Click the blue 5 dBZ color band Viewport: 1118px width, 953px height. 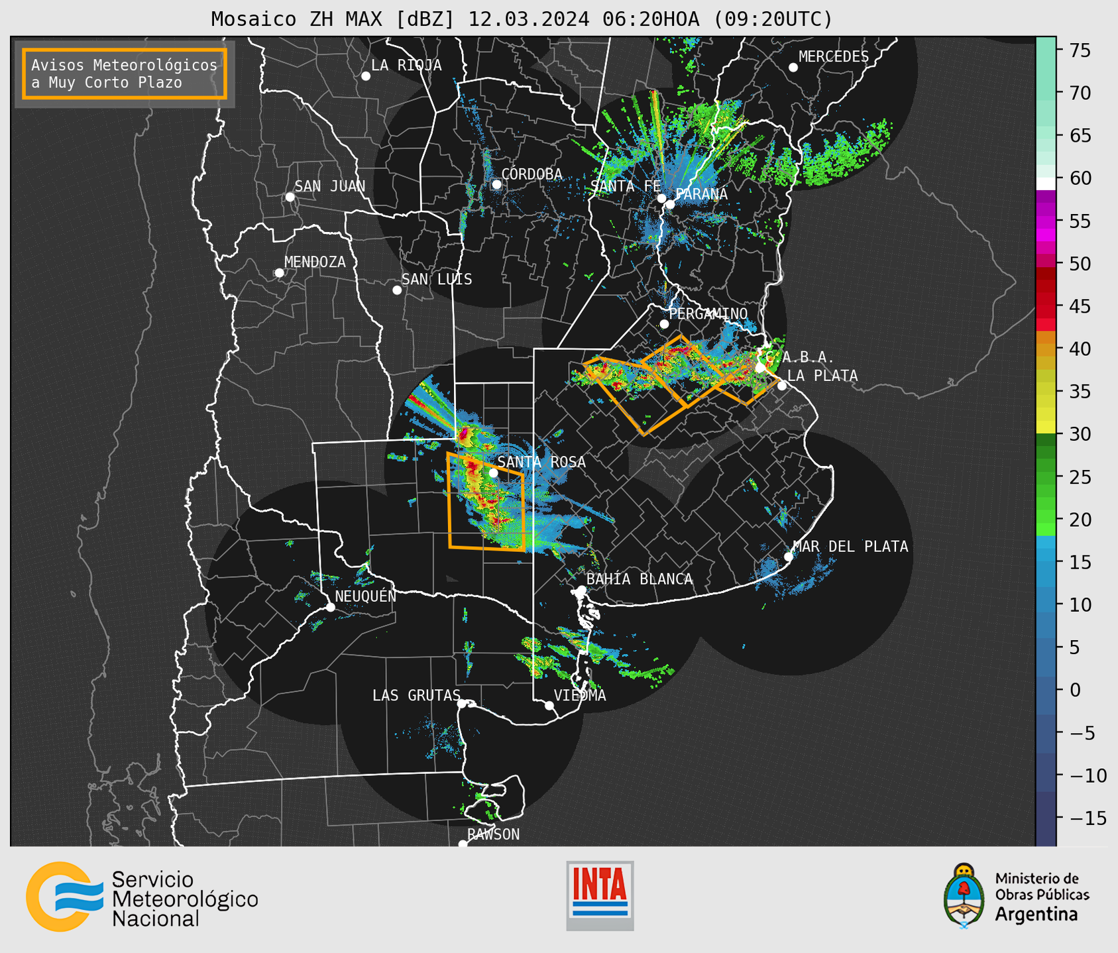point(1046,647)
